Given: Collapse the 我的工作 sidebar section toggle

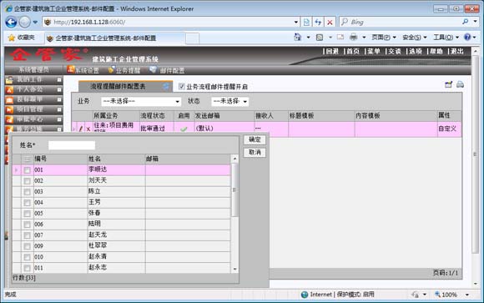Looking at the screenshot, I should [x=59, y=79].
